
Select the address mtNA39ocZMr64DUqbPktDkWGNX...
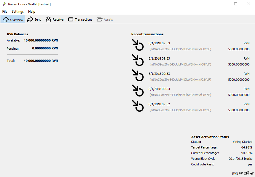180,49
